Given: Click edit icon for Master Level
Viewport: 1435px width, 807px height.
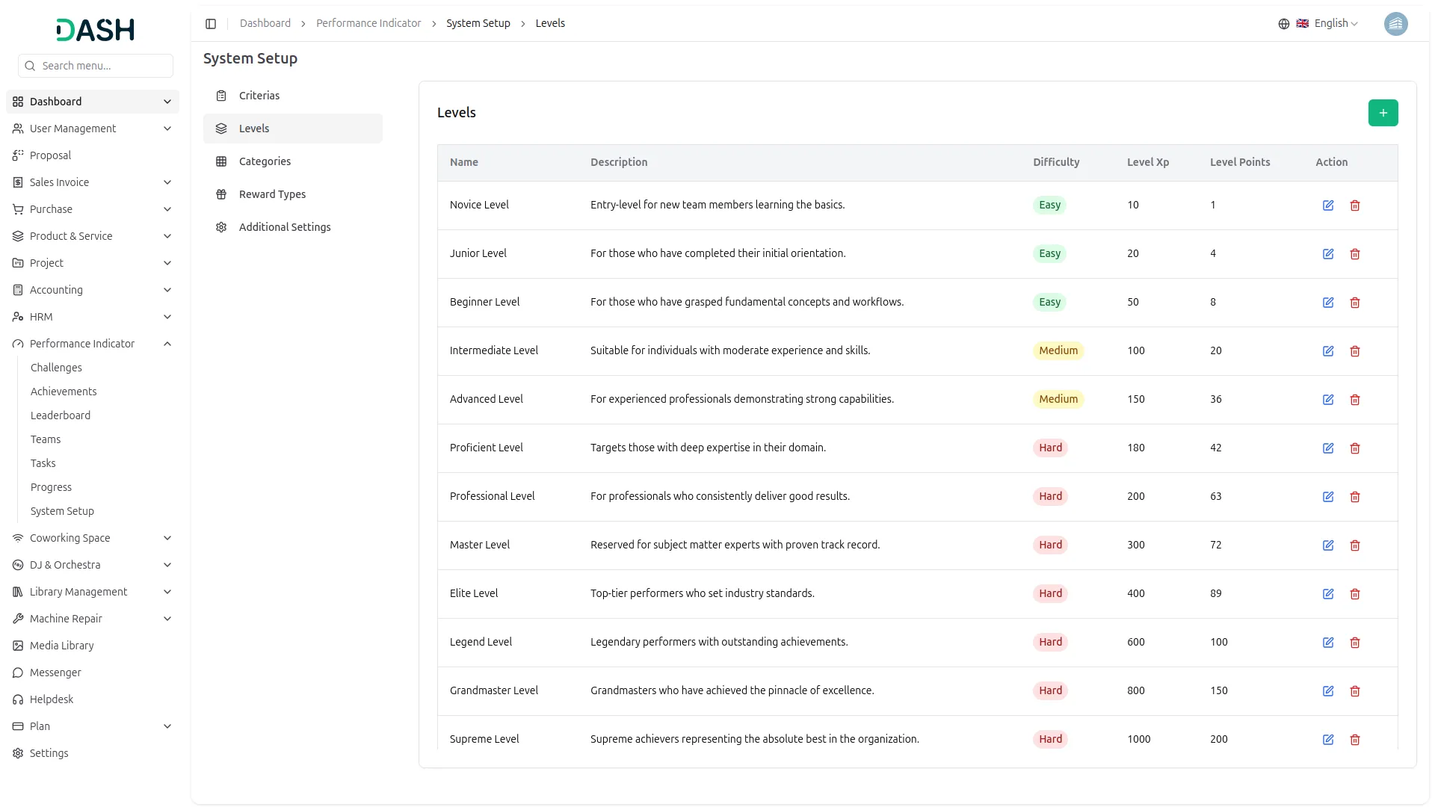Looking at the screenshot, I should click(x=1328, y=545).
